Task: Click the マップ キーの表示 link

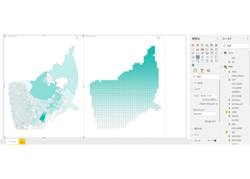Action: (210, 100)
